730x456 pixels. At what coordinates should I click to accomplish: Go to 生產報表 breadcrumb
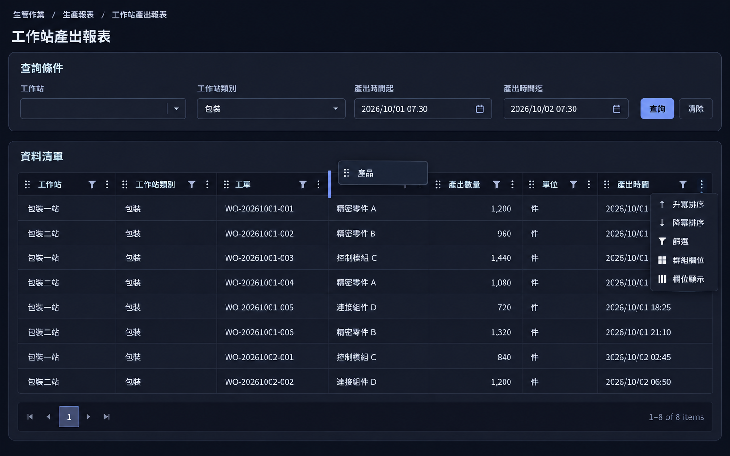click(x=78, y=15)
